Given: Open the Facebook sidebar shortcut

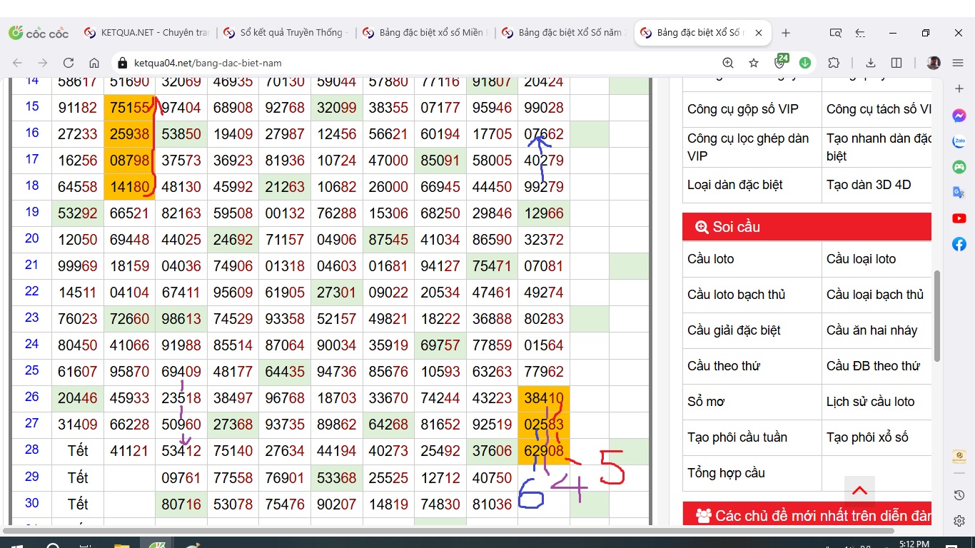Looking at the screenshot, I should click(959, 244).
